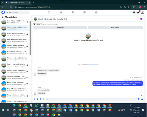The width and height of the screenshot is (147, 117).
Task: Click the 'Hola buenas tardes' message
Action: (x=43, y=90)
